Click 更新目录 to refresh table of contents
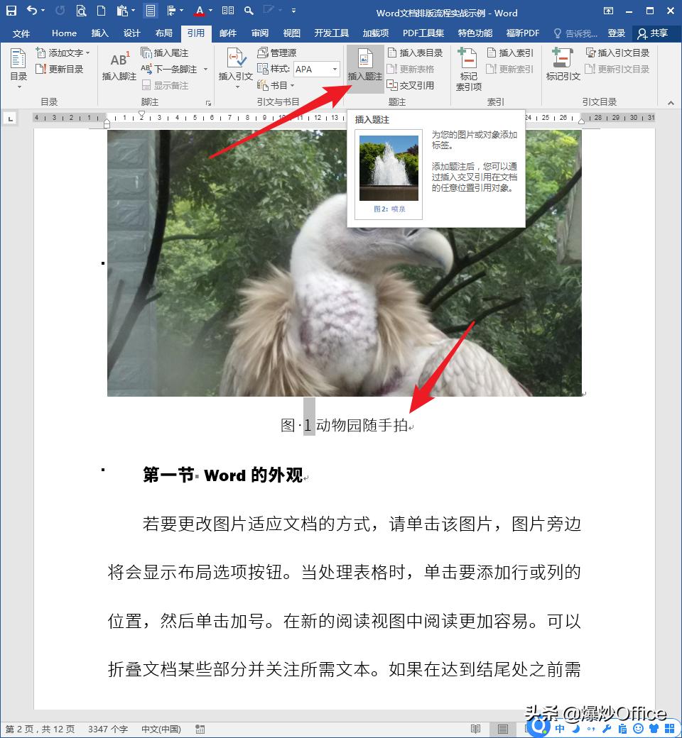 click(x=63, y=68)
